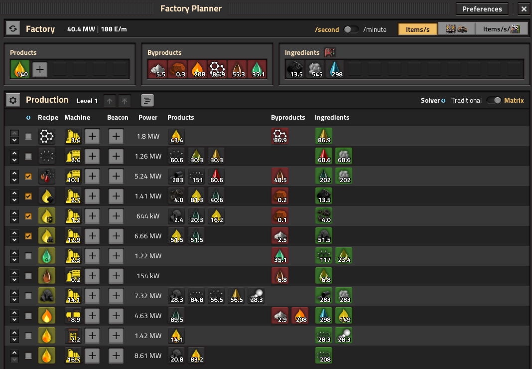
Task: Move the 8.61 MW row up
Action: coord(14,353)
